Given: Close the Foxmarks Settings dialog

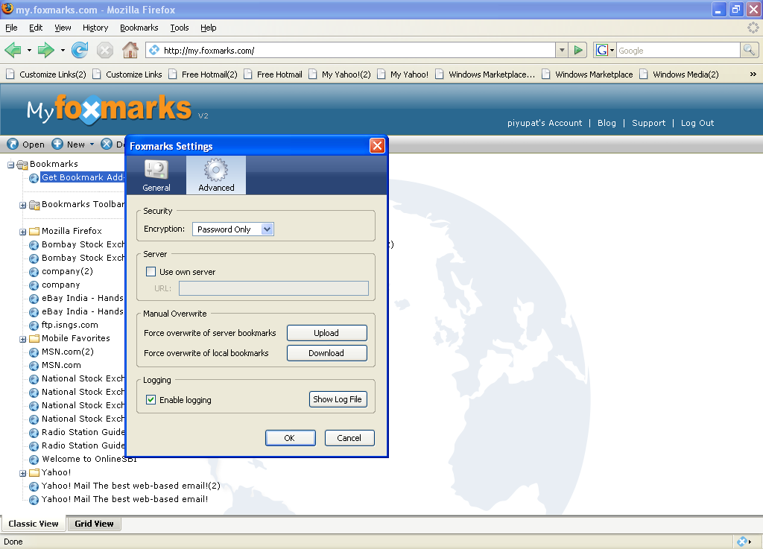Looking at the screenshot, I should point(377,145).
